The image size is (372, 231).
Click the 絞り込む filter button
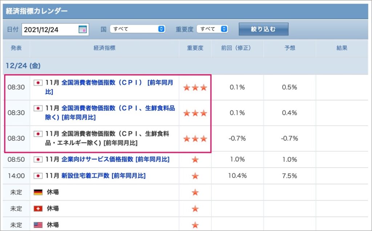[264, 29]
